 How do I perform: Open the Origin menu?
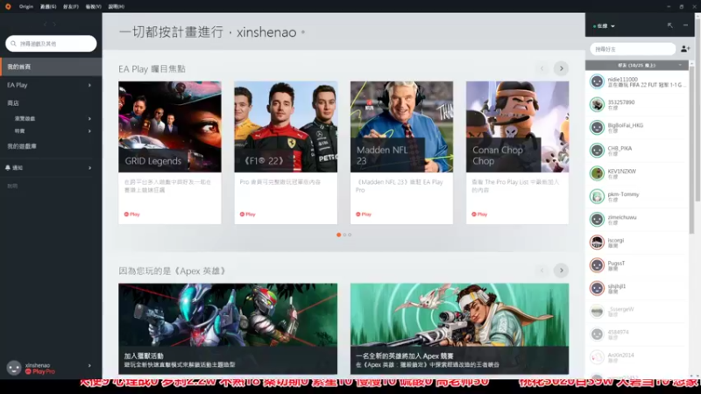click(26, 6)
